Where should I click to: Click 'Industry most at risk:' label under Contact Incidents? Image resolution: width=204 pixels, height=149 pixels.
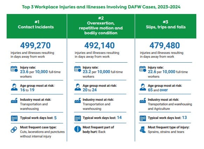coord(36,100)
